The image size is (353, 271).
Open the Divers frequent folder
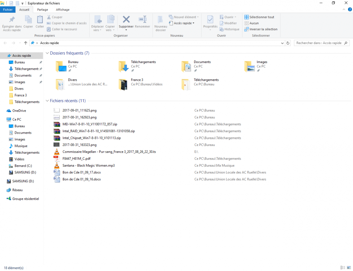(x=82, y=84)
